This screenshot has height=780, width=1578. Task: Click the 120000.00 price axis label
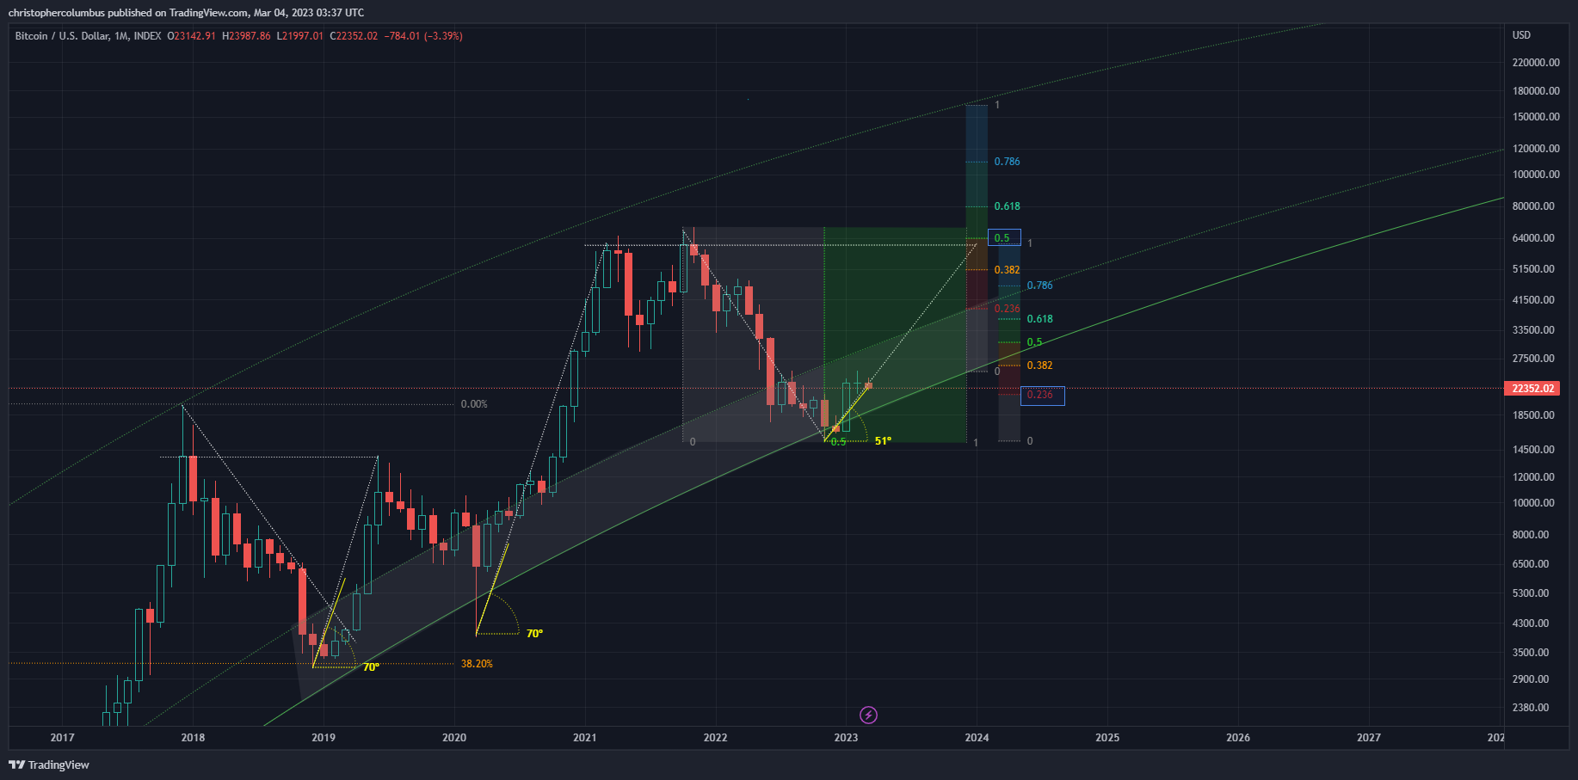1536,149
